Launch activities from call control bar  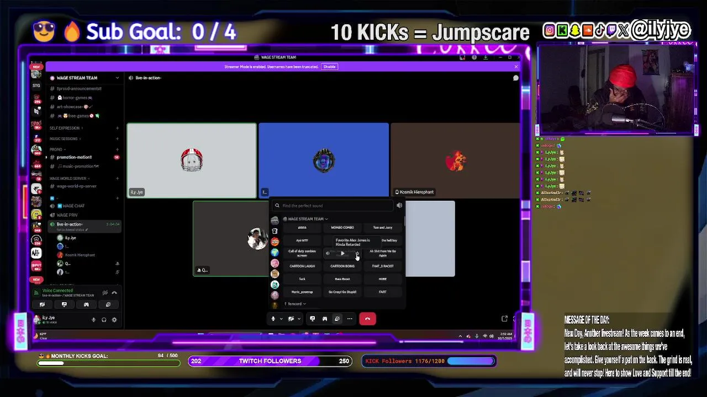(x=325, y=319)
